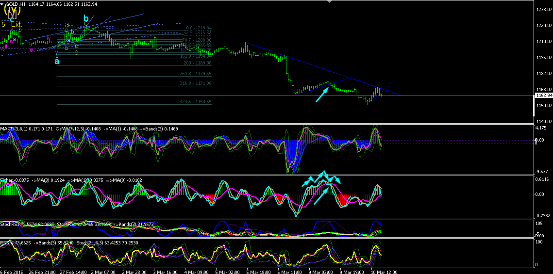This screenshot has width=553, height=274.
Task: Click the 1210.07 price axis value
Action: click(544, 42)
